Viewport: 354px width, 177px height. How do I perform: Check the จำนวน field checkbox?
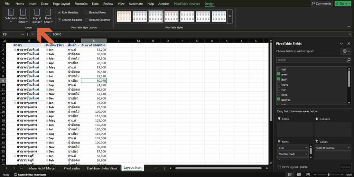point(279,84)
